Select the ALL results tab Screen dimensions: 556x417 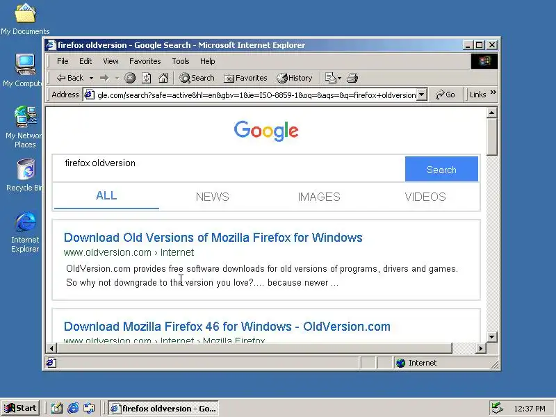coord(106,196)
